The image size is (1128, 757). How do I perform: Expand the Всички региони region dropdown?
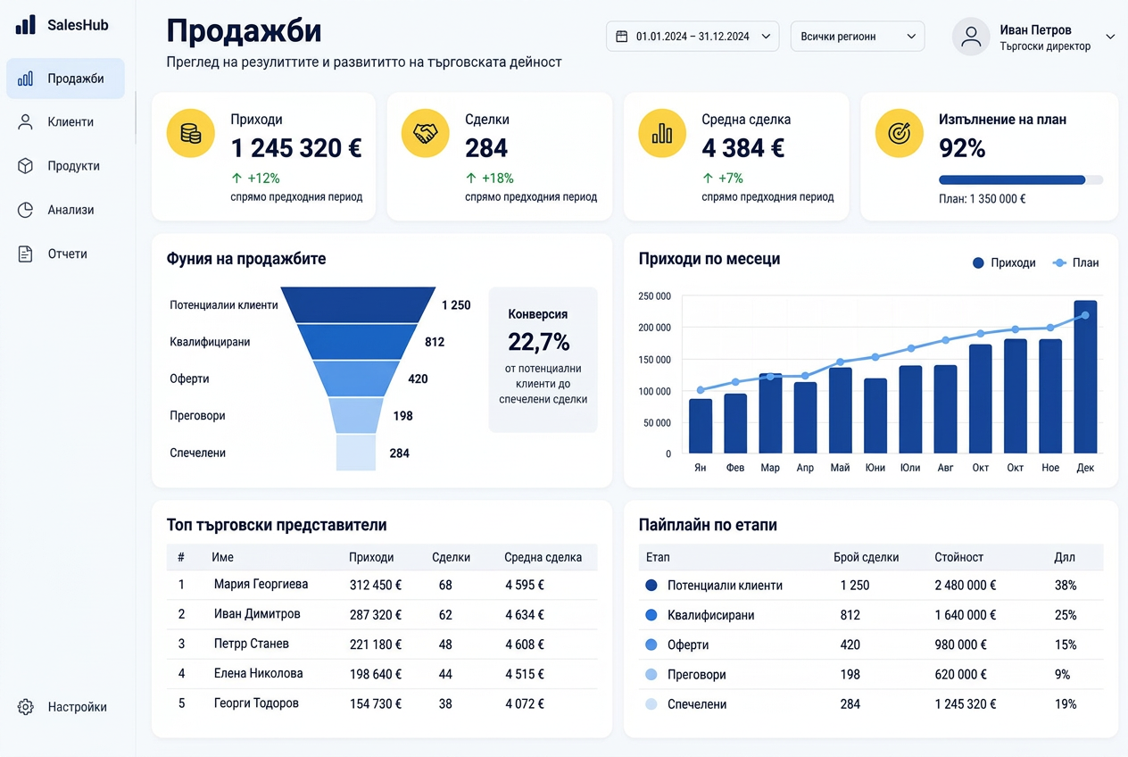[x=858, y=37]
